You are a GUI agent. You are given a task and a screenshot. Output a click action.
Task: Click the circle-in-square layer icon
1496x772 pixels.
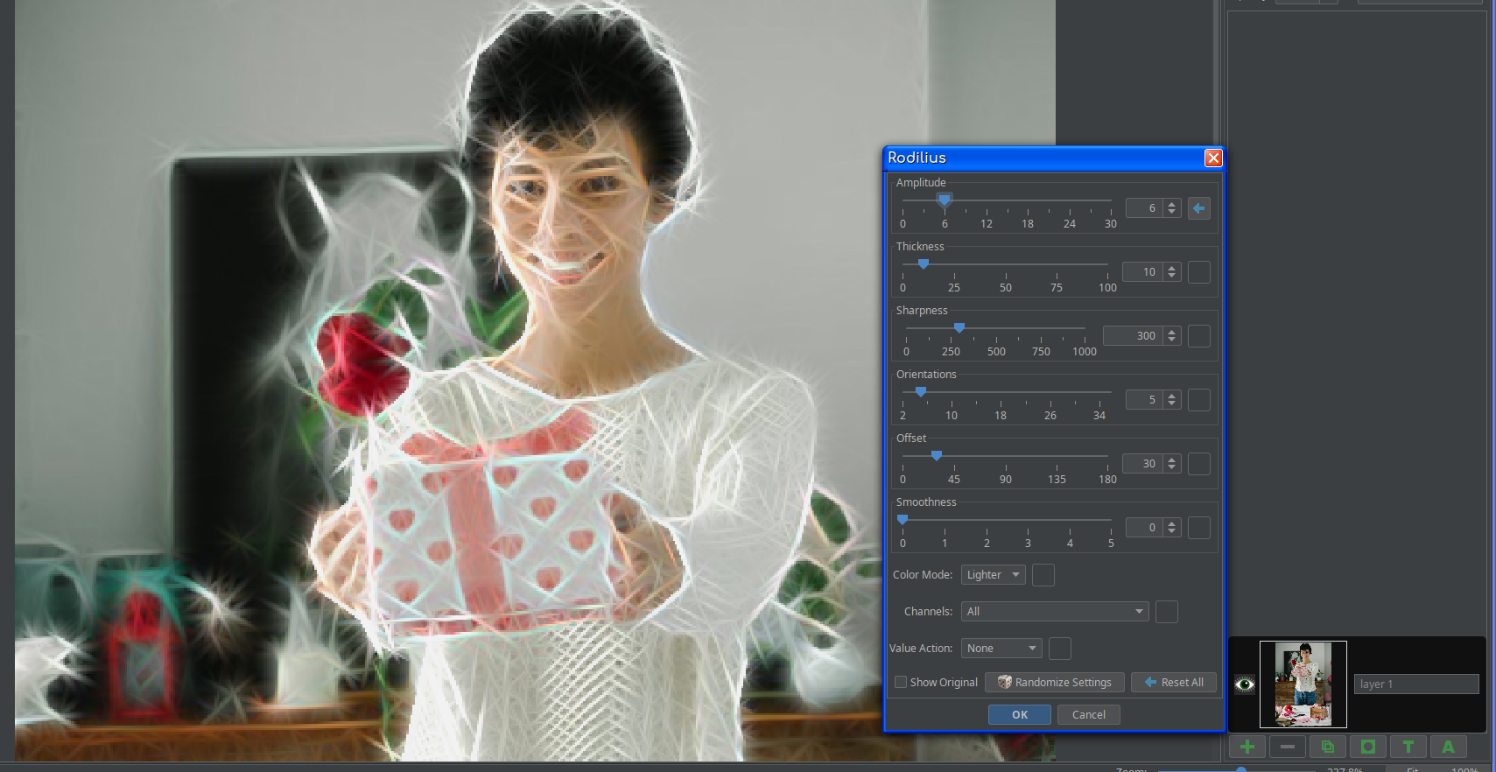point(1368,747)
